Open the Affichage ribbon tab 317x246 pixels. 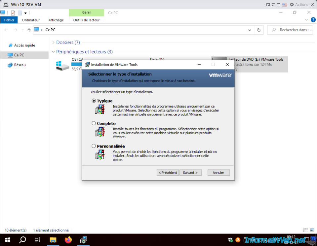(x=56, y=20)
